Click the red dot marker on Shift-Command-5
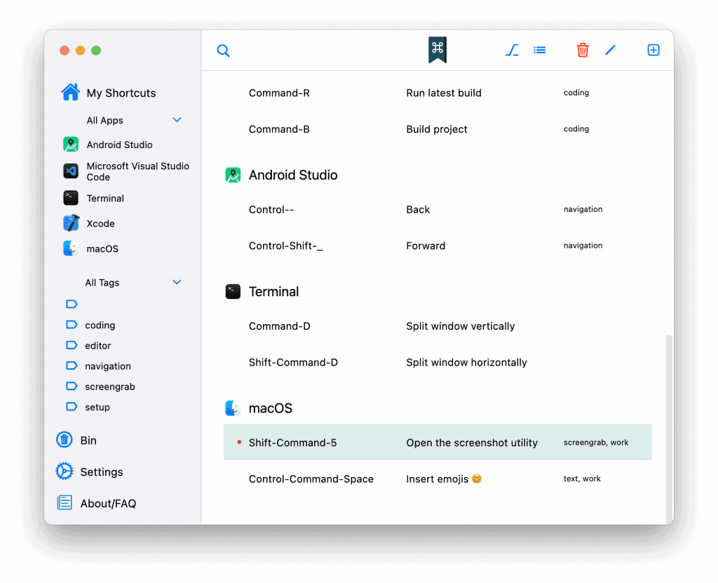718x583 pixels. click(239, 442)
